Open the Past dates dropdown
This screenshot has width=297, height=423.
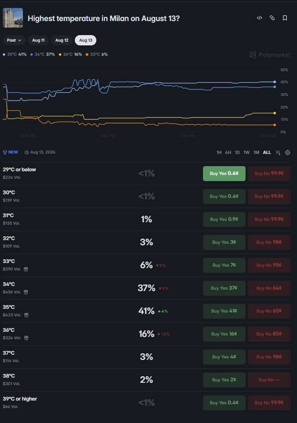14,40
